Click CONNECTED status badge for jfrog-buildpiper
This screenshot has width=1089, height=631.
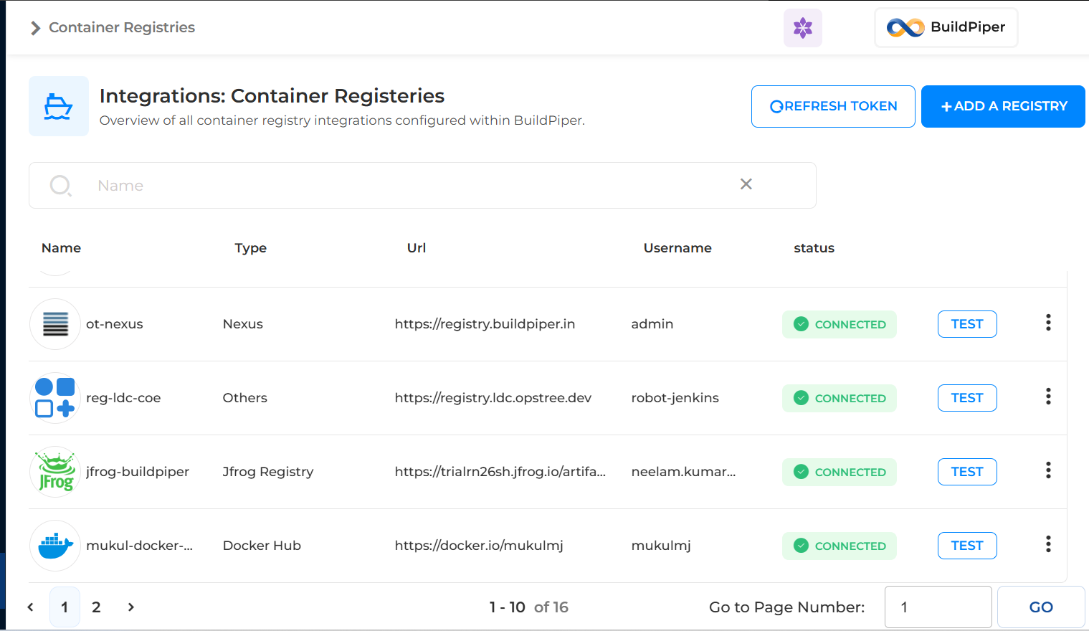840,472
